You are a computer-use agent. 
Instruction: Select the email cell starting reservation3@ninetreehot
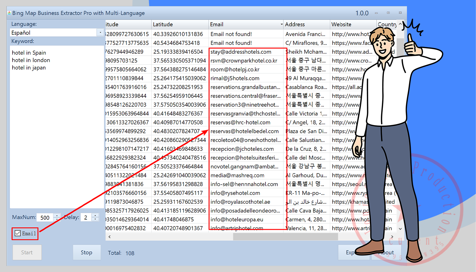(x=246, y=105)
